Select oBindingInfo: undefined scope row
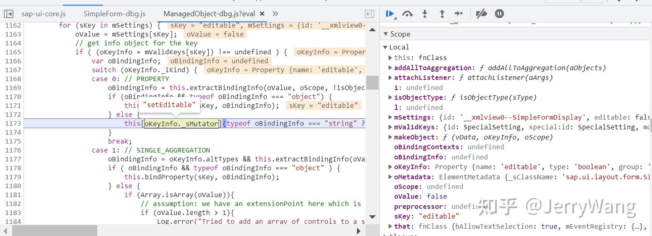This screenshot has height=236, width=652. pos(441,157)
